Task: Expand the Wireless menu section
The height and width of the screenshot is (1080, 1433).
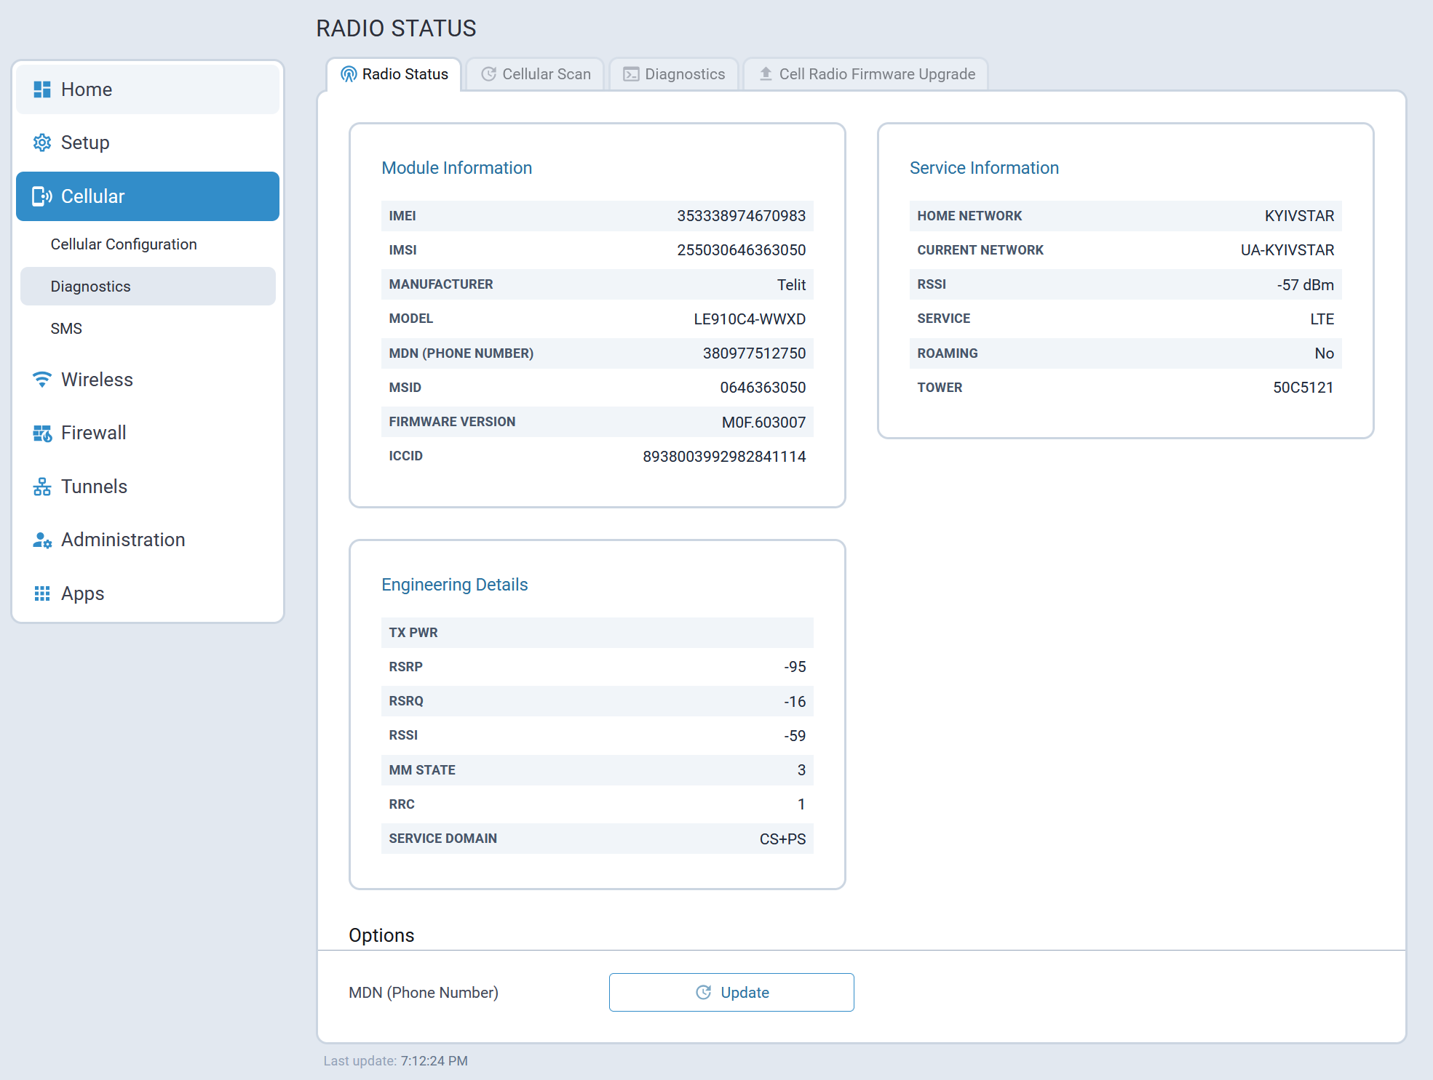Action: pyautogui.click(x=97, y=380)
